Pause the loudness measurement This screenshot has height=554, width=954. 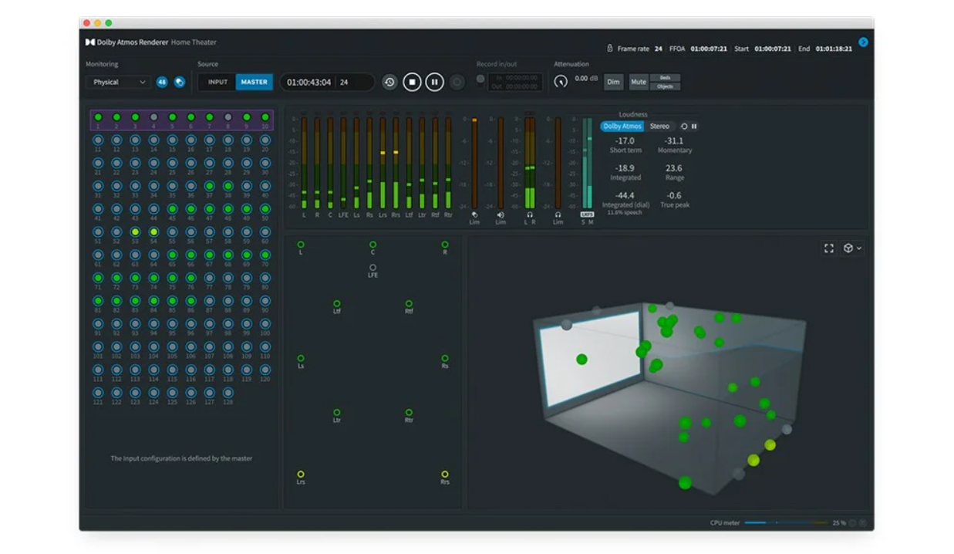[694, 127]
